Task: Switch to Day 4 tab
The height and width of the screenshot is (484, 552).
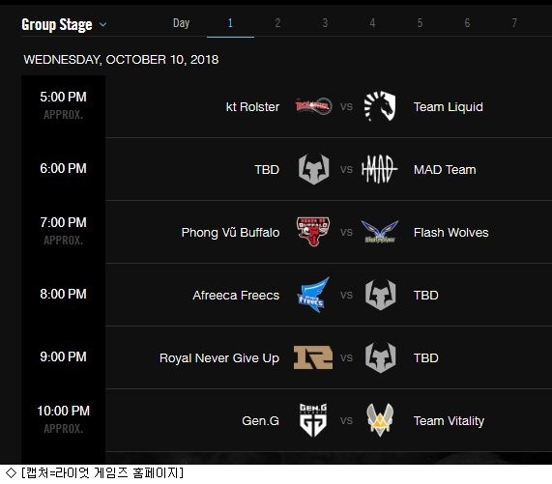Action: pyautogui.click(x=372, y=23)
